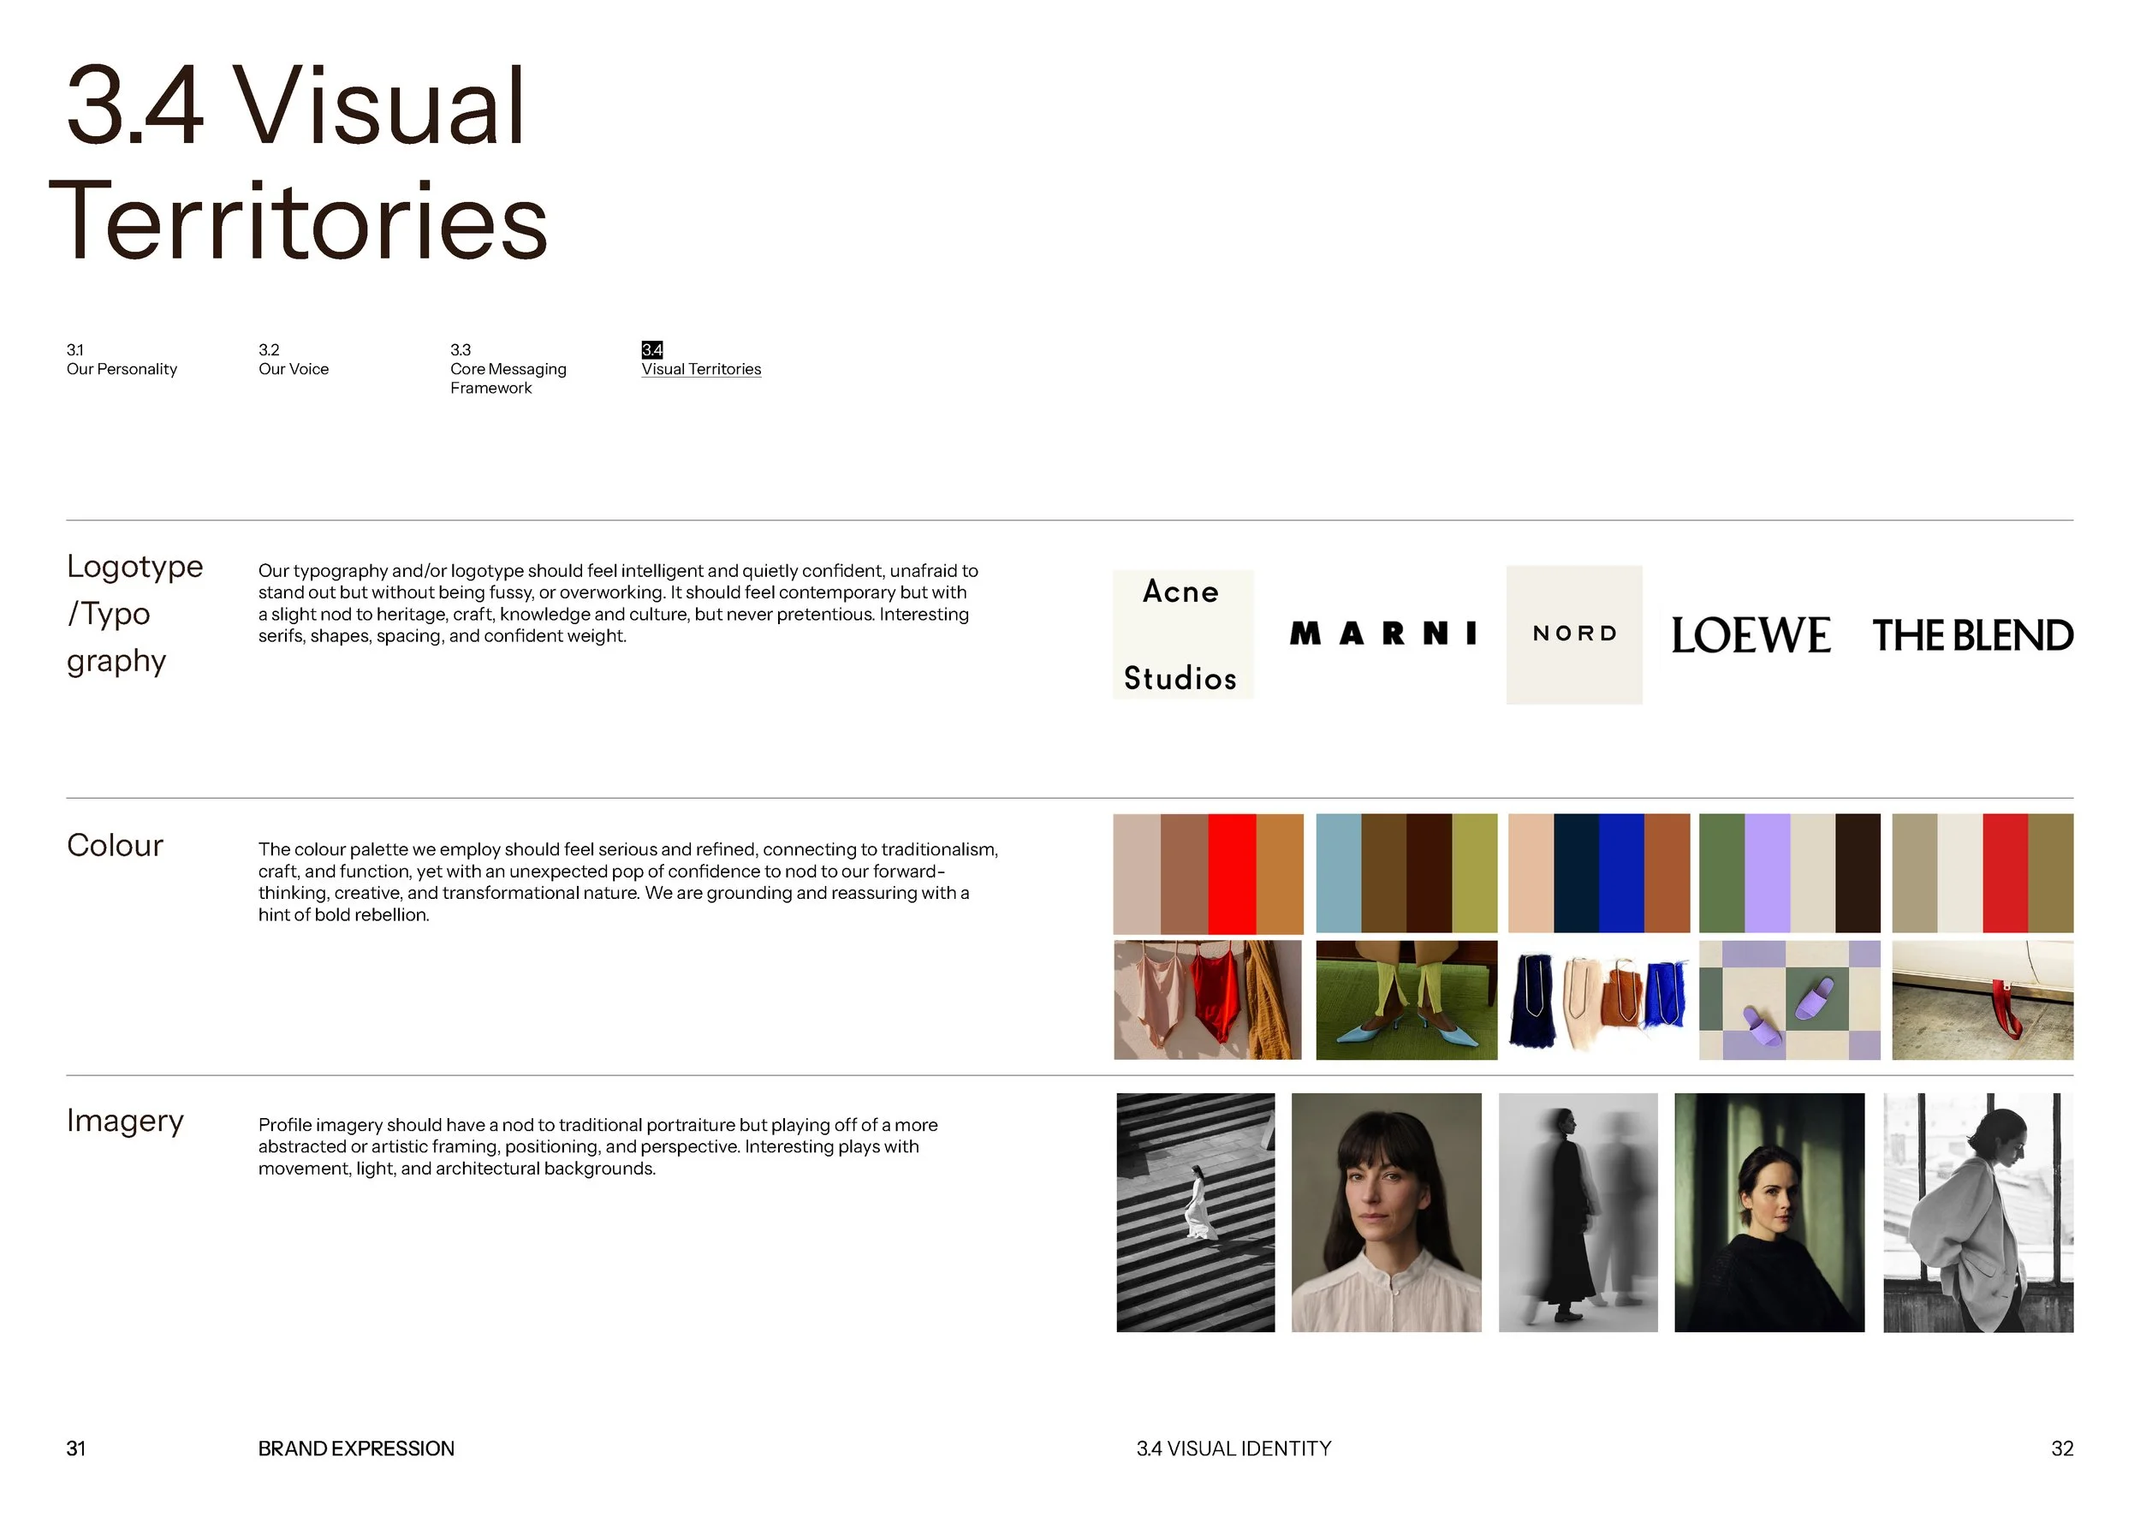Click the BRAND EXPRESSION footer label
This screenshot has height=1523, width=2140.
356,1449
